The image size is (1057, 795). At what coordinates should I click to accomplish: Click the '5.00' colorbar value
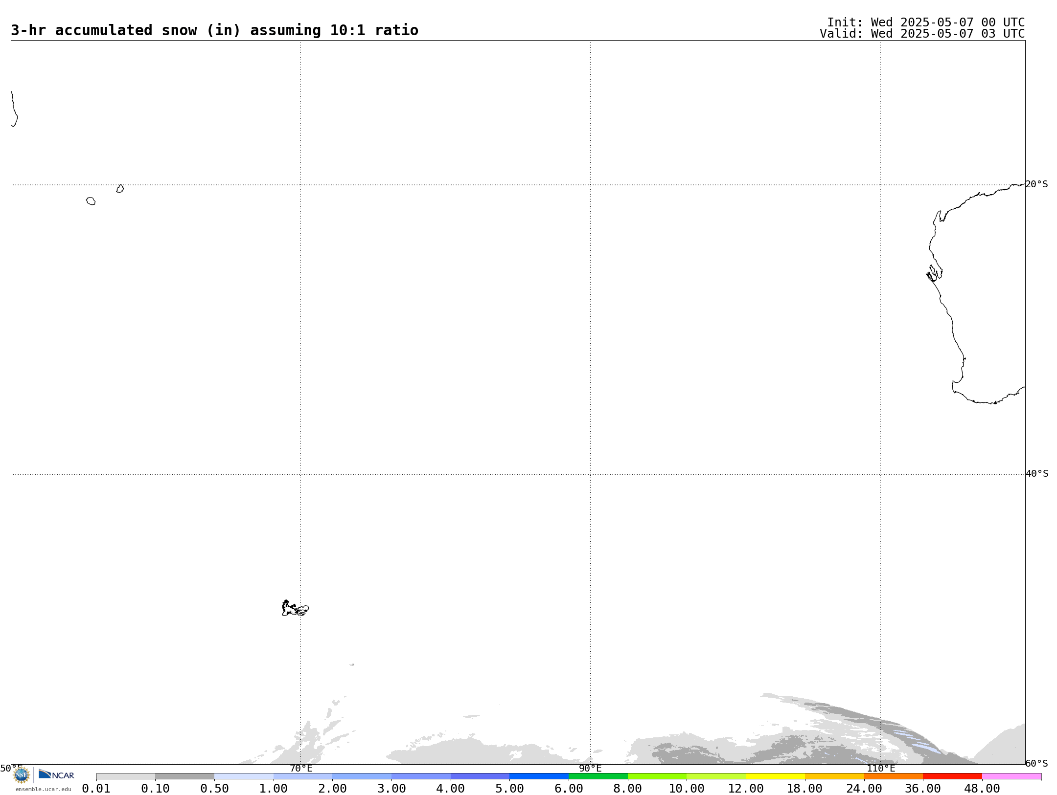tap(509, 789)
